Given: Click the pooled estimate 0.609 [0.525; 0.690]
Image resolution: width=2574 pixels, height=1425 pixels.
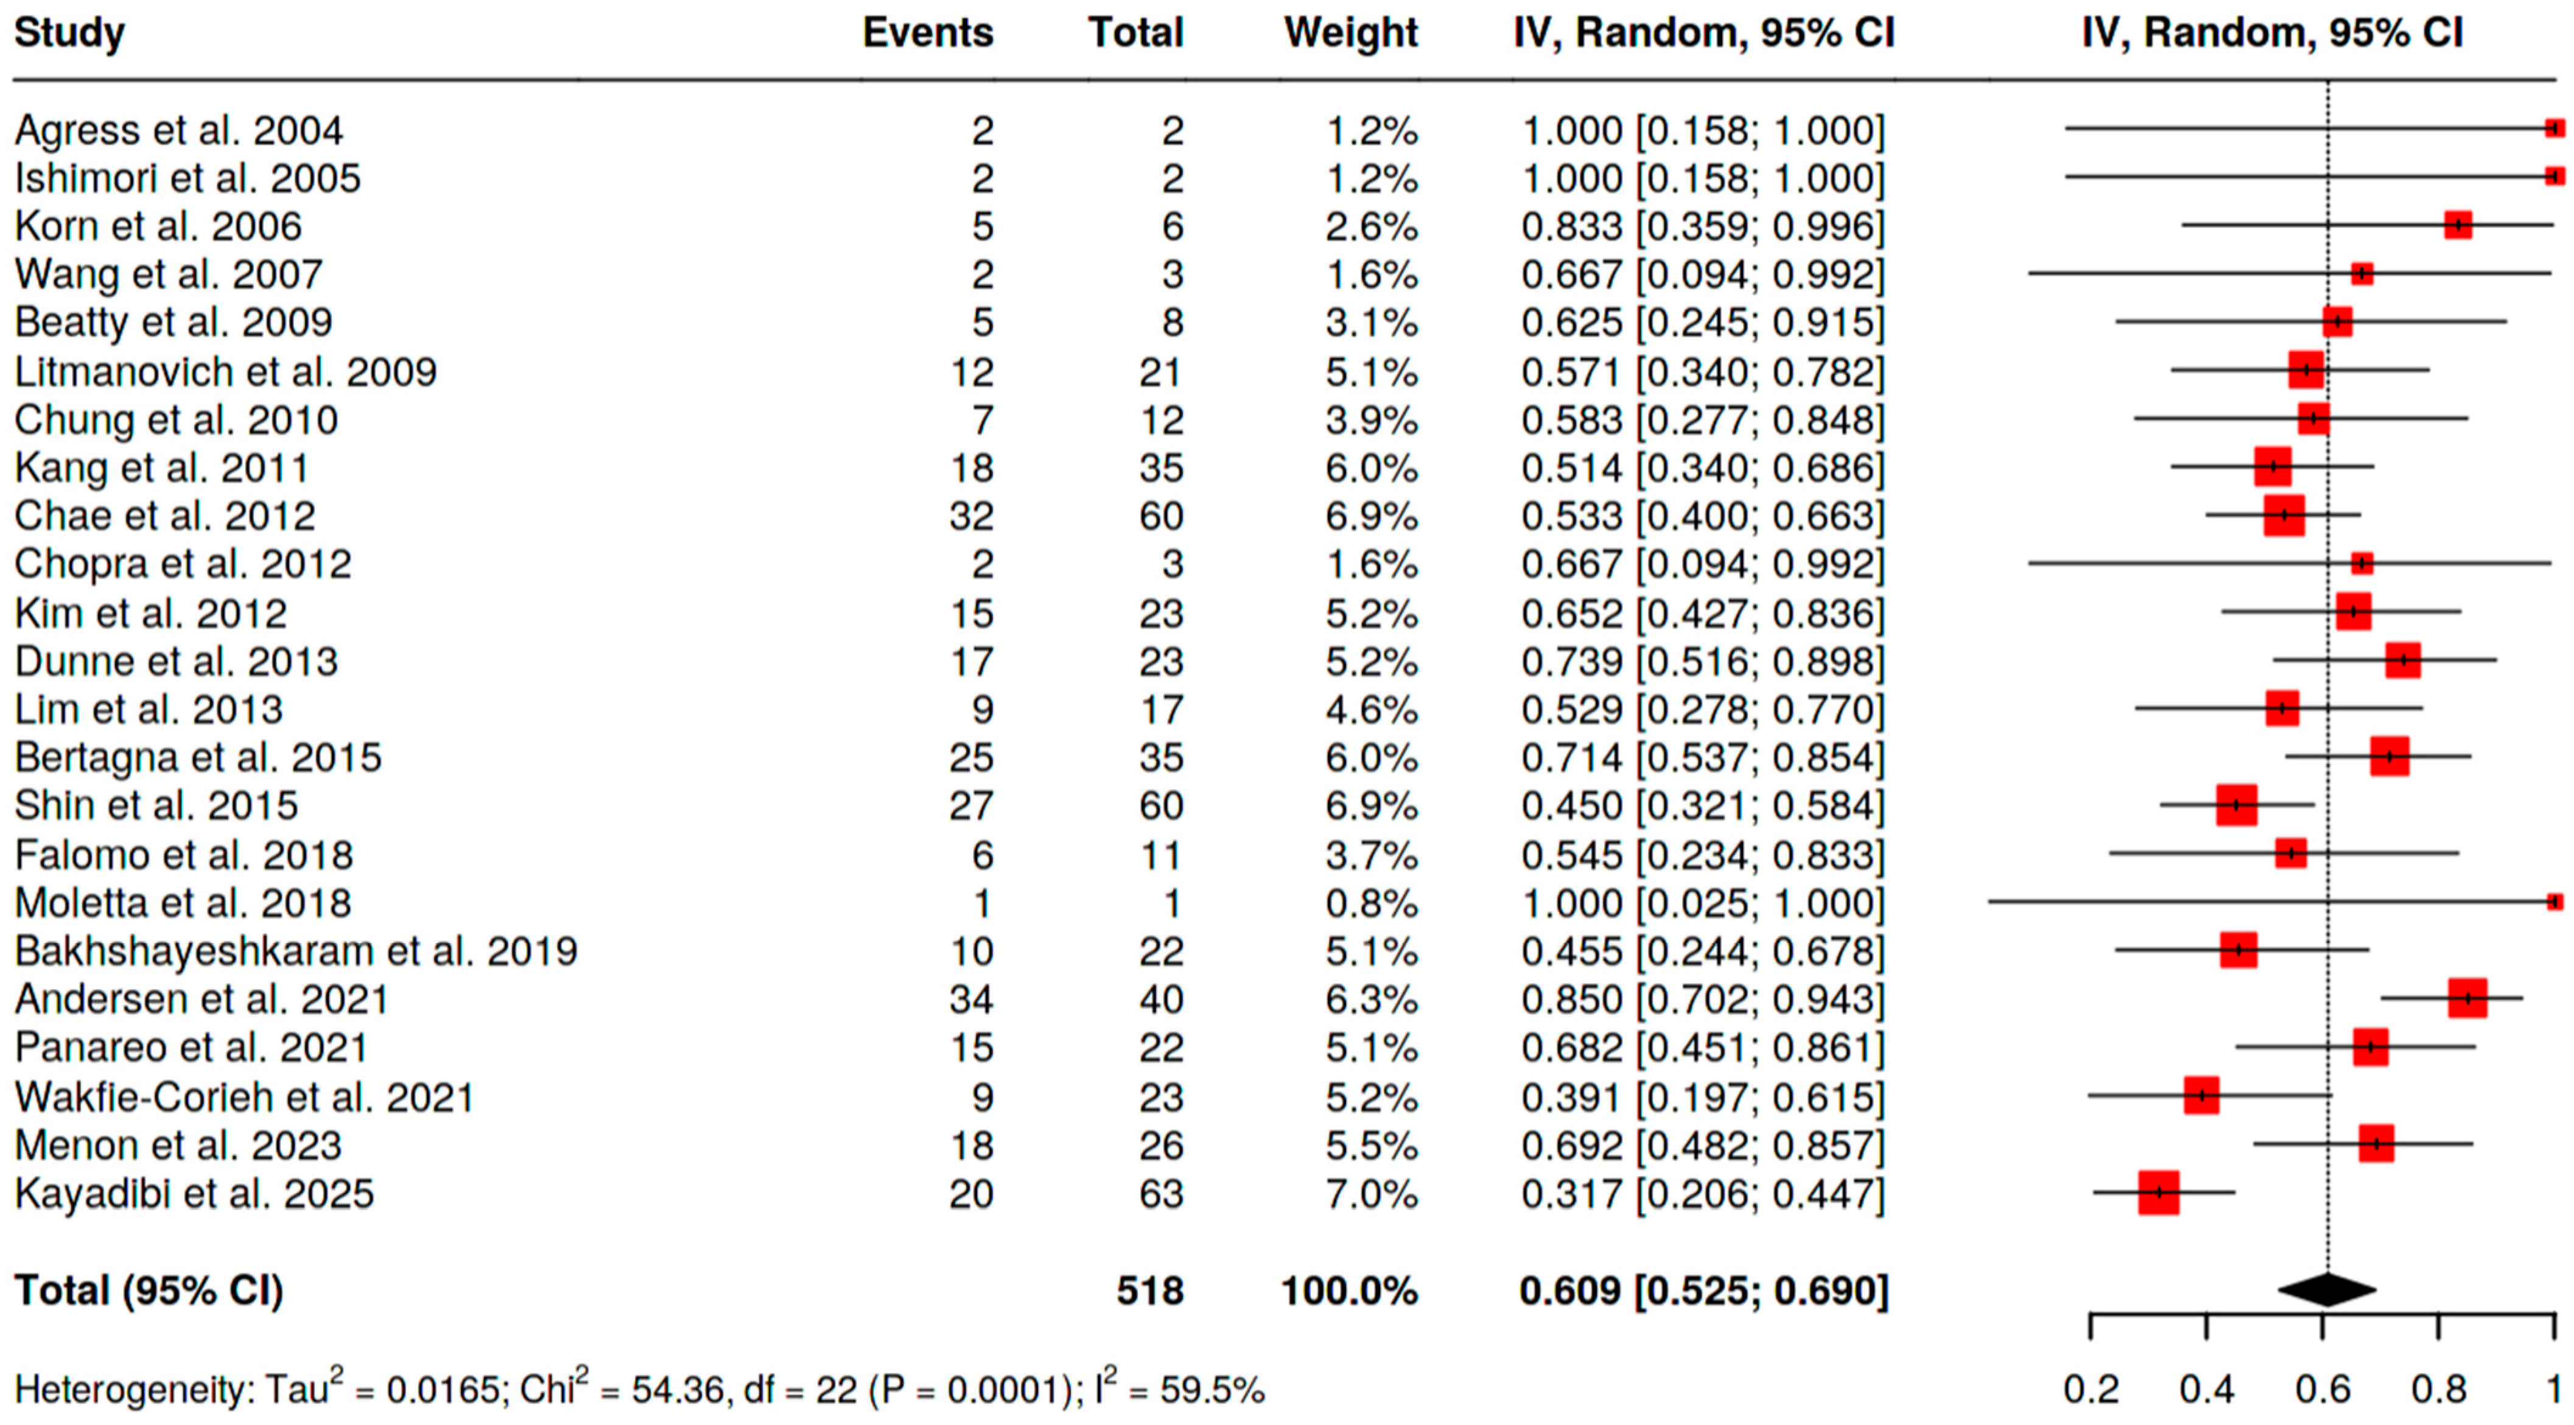Looking at the screenshot, I should coord(1703,1290).
